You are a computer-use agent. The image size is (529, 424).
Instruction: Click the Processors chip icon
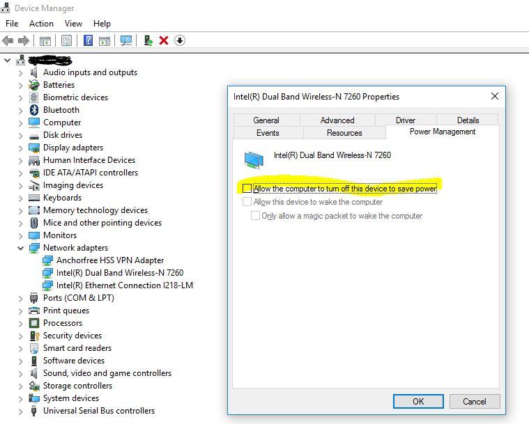point(34,323)
